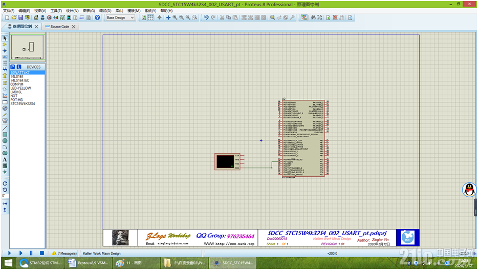The width and height of the screenshot is (478, 270).
Task: Open the Windows Start button
Action: click(8, 263)
